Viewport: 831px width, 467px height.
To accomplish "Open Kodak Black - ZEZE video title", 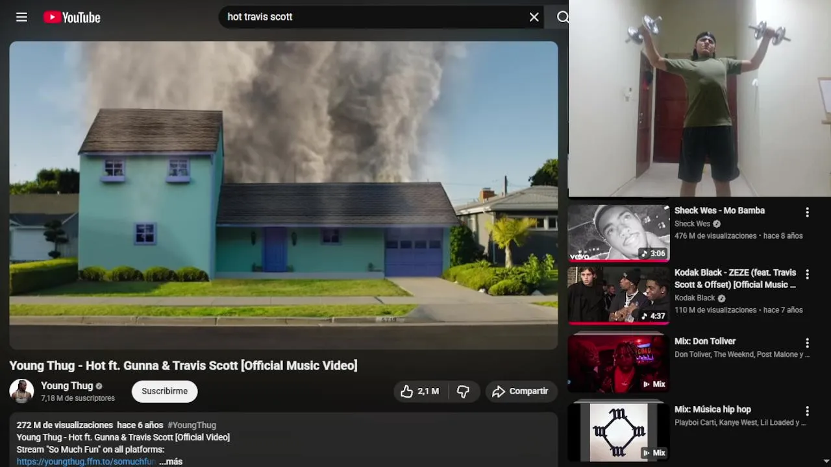I will [735, 278].
